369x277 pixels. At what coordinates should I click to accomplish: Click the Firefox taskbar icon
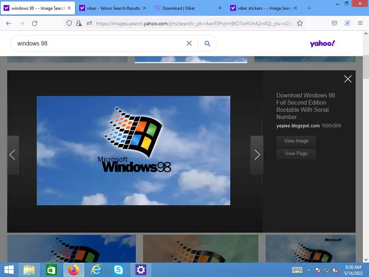(74, 270)
